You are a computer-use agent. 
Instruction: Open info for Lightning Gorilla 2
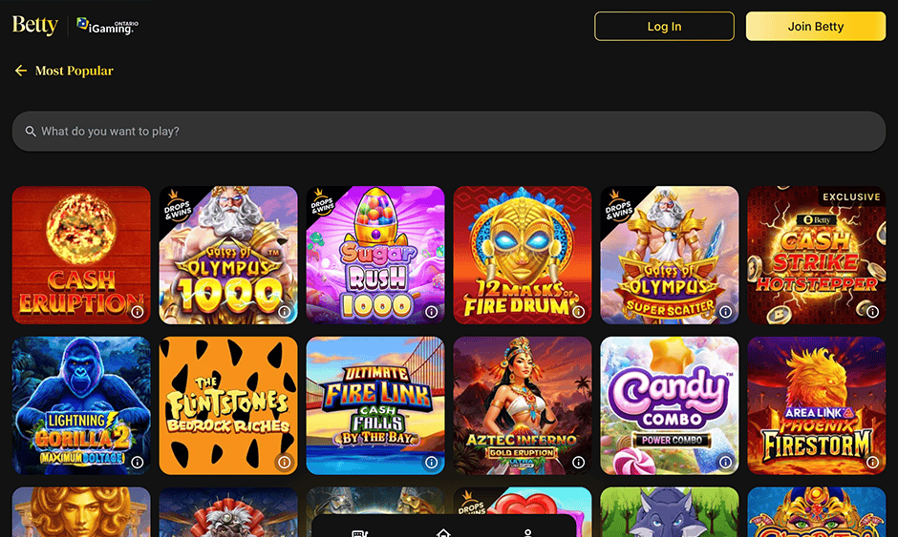[137, 462]
